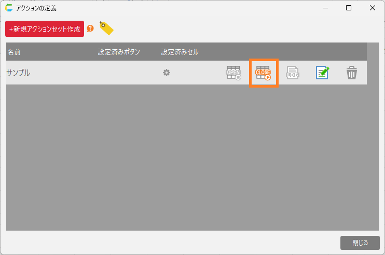
Task: Open help via the orange question mark
Action: [x=90, y=29]
